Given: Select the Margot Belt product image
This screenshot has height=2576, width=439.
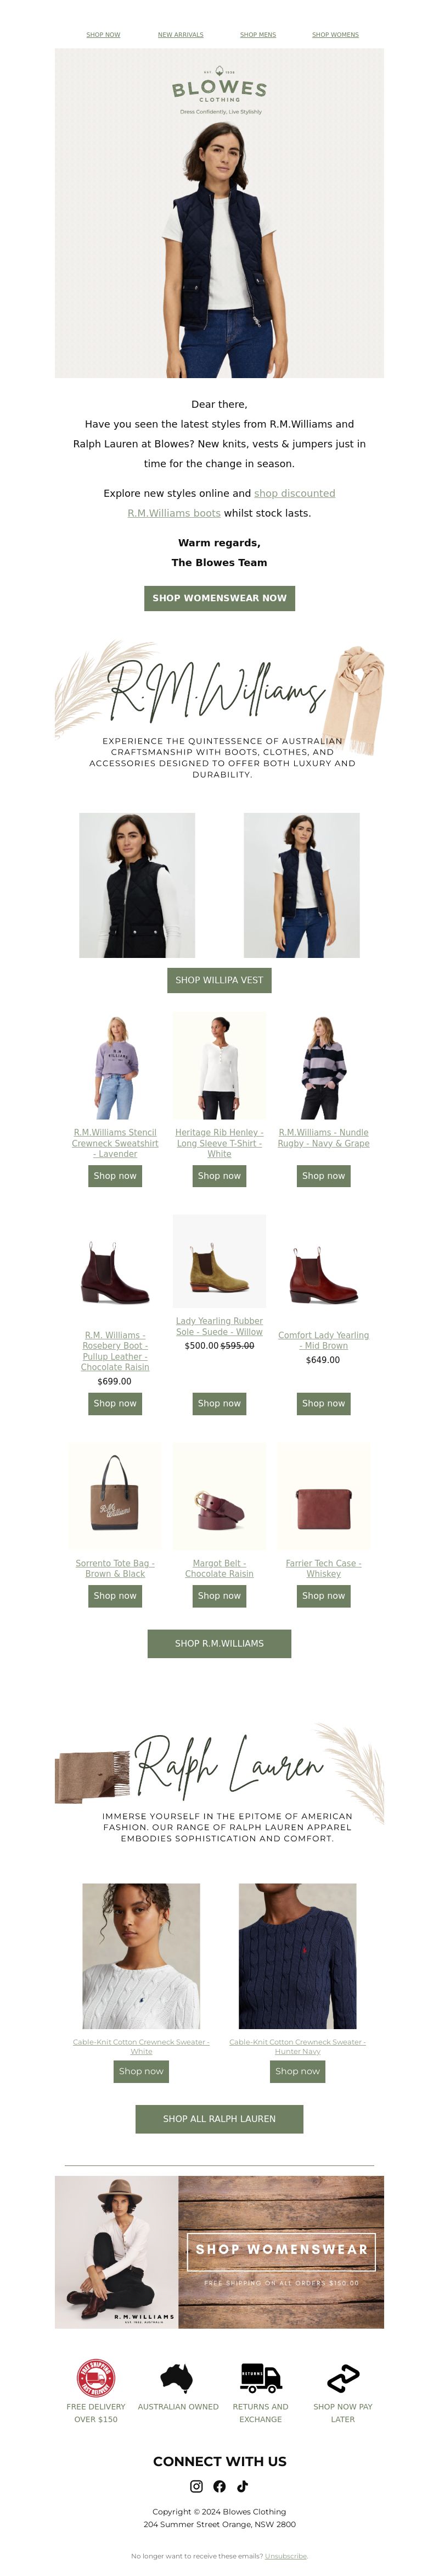Looking at the screenshot, I should (x=219, y=1497).
